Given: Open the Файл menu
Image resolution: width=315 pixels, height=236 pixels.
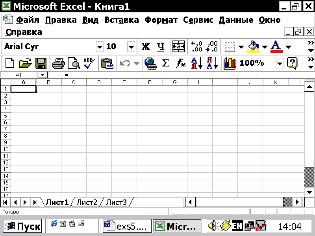Looking at the screenshot, I should coord(28,20).
